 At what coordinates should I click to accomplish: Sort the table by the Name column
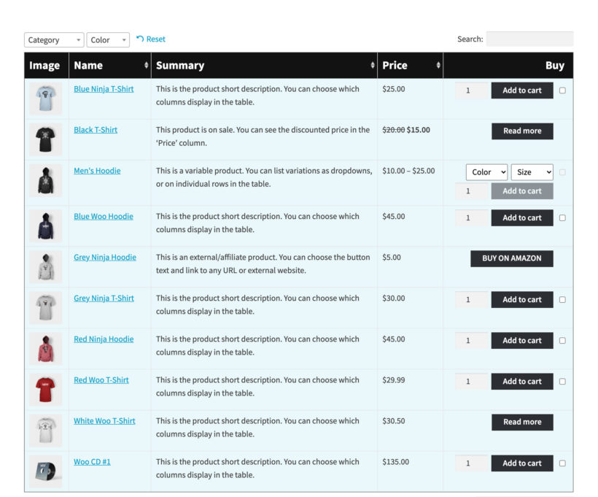[x=147, y=66]
